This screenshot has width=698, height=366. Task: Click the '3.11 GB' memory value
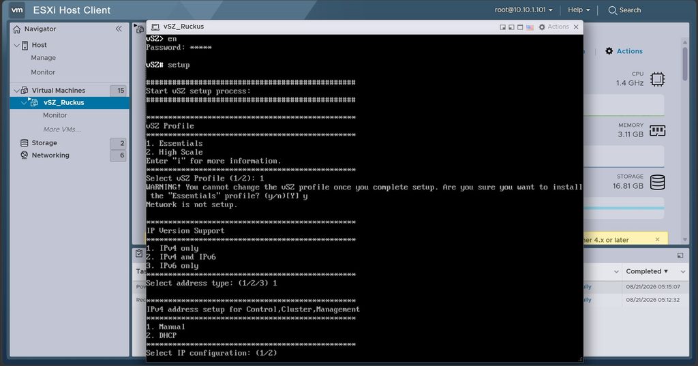631,134
